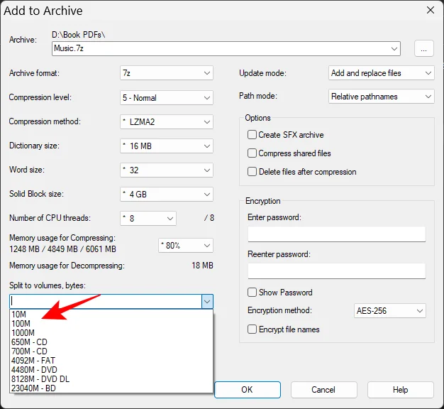The image size is (444, 409).
Task: Choose 700M - CD volume option
Action: click(111, 351)
